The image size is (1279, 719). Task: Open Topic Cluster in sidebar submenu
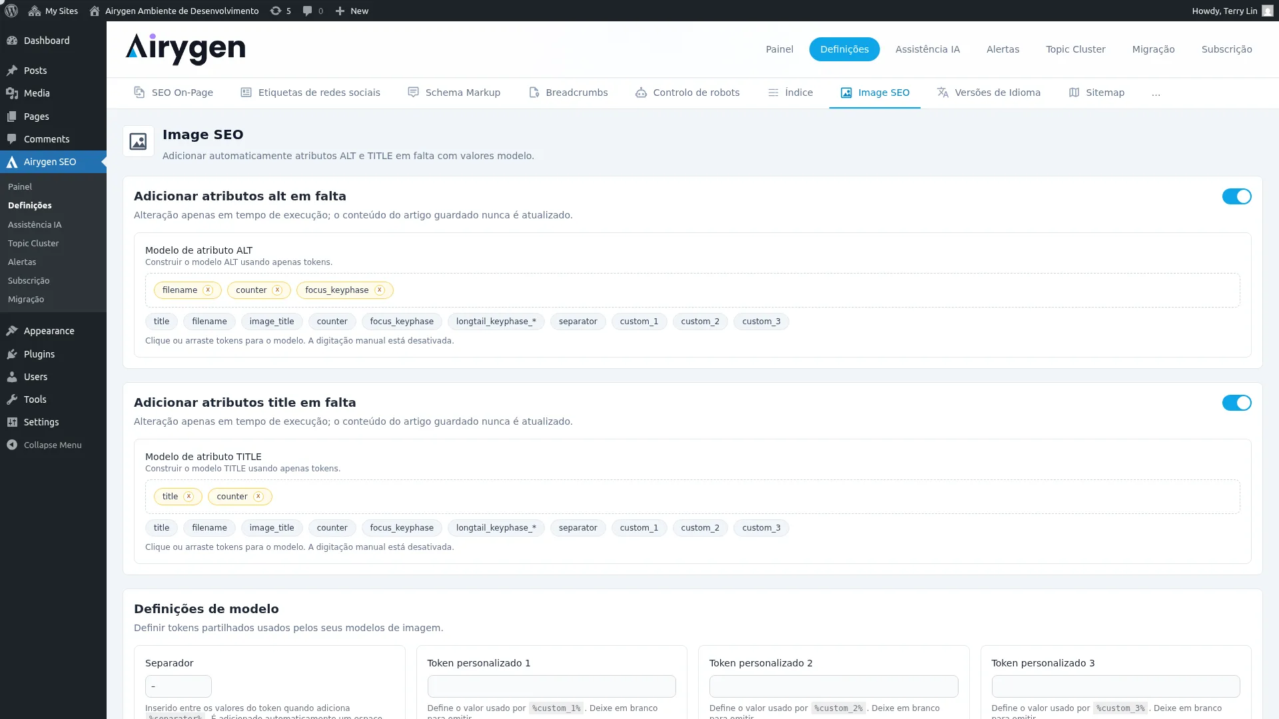coord(33,244)
